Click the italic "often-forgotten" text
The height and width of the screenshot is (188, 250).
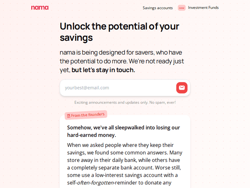click(x=95, y=183)
